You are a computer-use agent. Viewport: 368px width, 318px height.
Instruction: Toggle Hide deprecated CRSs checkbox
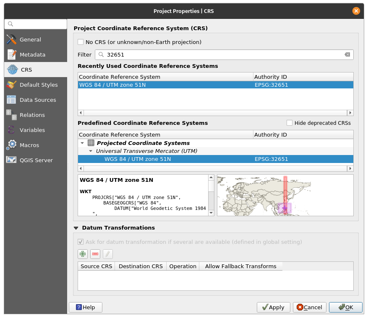290,123
